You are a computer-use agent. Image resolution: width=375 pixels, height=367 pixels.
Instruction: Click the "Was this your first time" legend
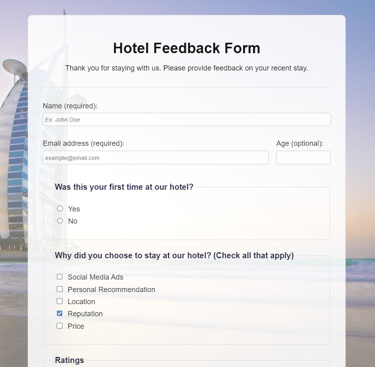[124, 187]
